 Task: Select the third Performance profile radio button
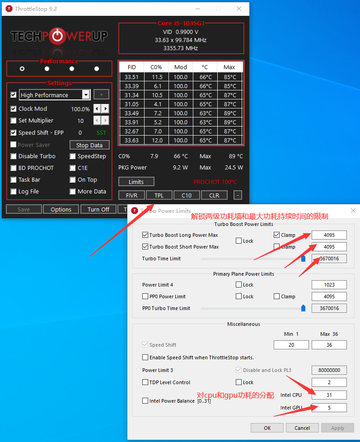[72, 69]
